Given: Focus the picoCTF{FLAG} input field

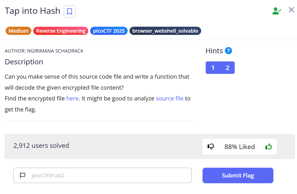Looking at the screenshot, I should pyautogui.click(x=109, y=175).
